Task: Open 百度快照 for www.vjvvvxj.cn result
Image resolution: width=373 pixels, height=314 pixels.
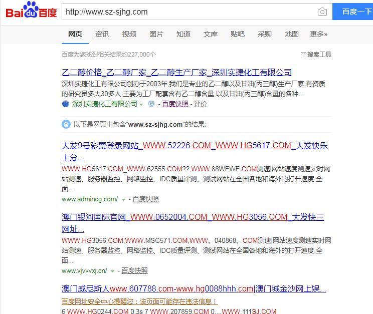Action: (135, 271)
